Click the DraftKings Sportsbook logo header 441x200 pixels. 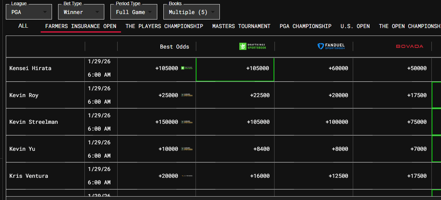coord(253,46)
